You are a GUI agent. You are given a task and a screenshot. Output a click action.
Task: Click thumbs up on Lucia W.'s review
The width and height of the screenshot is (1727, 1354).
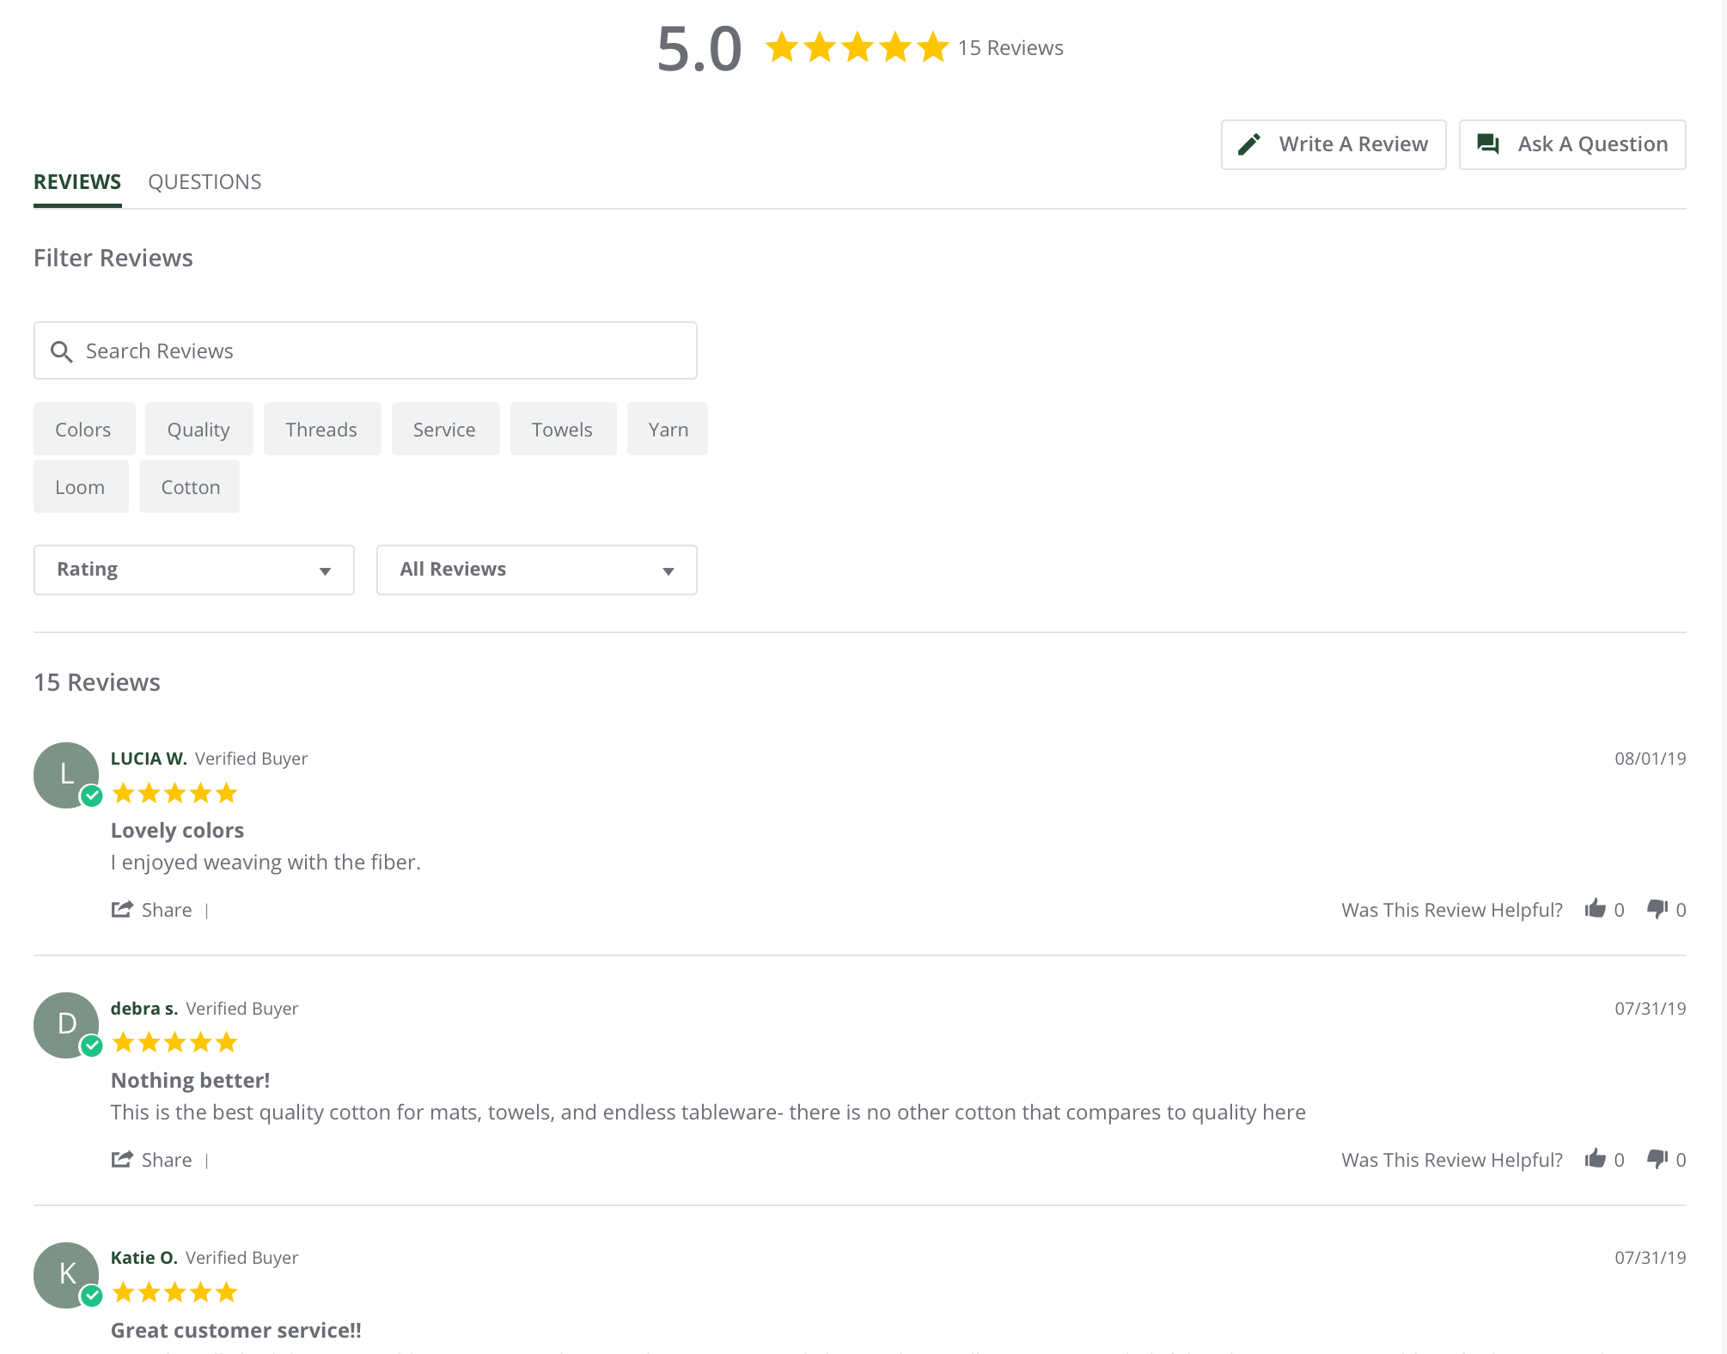1596,909
